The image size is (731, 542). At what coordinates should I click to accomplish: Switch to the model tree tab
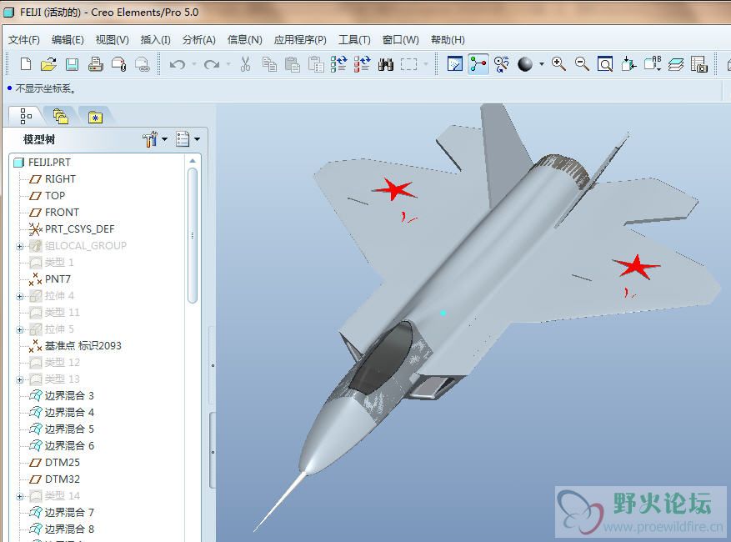(x=26, y=116)
